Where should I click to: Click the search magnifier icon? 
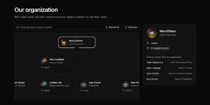18,27
